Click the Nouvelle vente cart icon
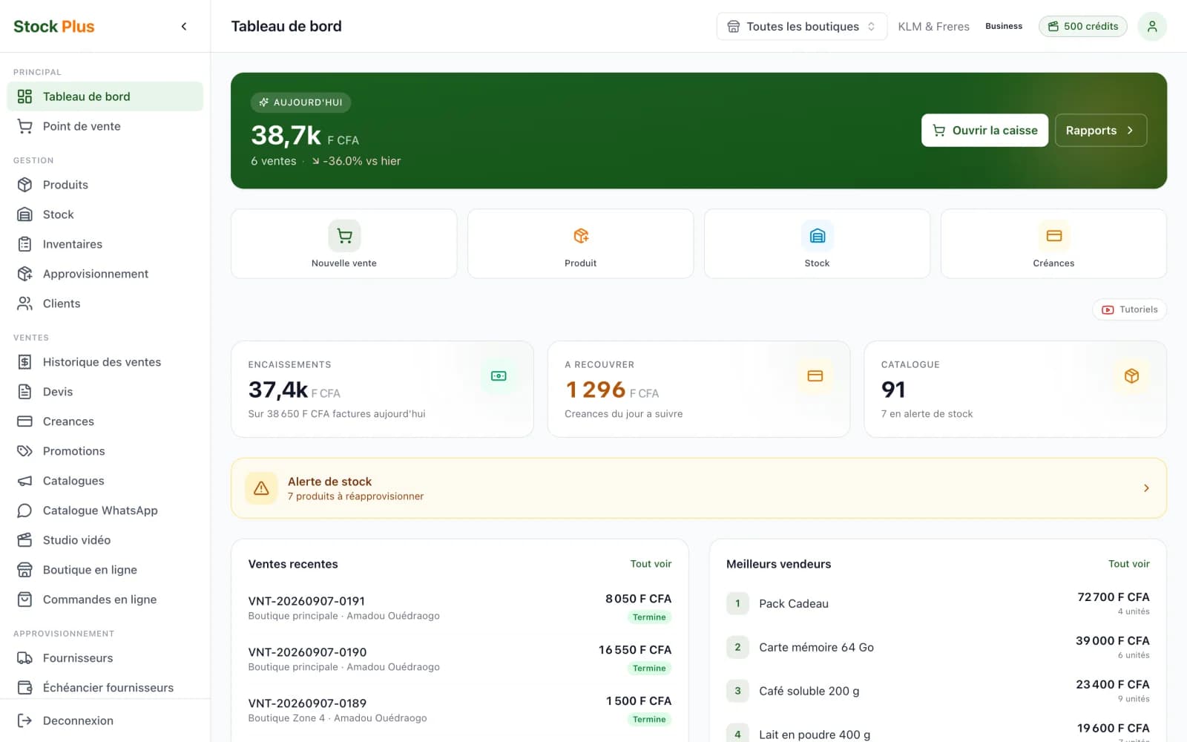Viewport: 1187px width, 742px height. (344, 236)
